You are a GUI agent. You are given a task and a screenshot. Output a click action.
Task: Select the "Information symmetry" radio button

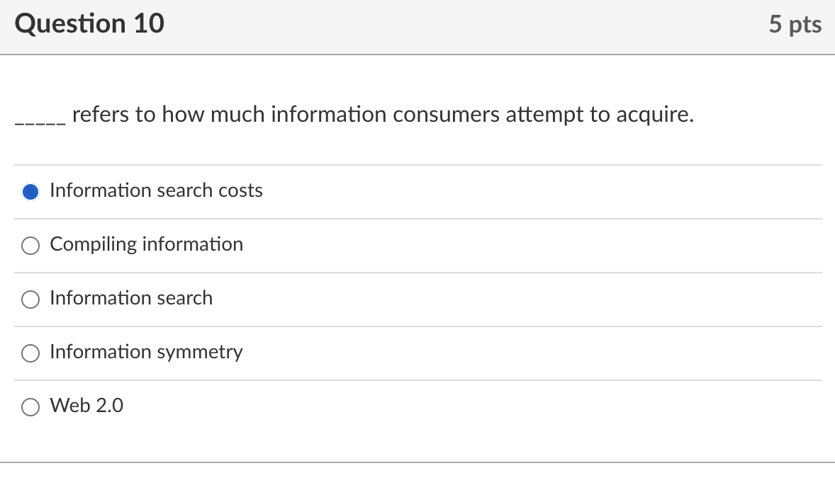coord(30,353)
